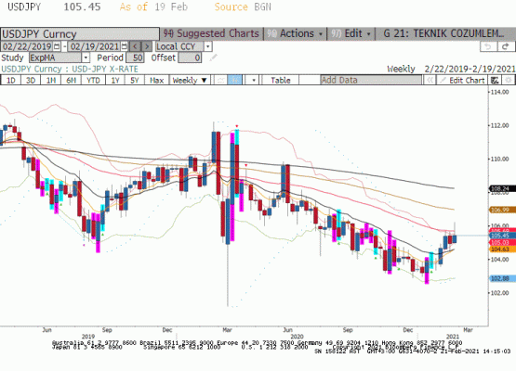Click the orange 104.63 price label
Viewport: 516px width, 371px height.
coord(502,249)
